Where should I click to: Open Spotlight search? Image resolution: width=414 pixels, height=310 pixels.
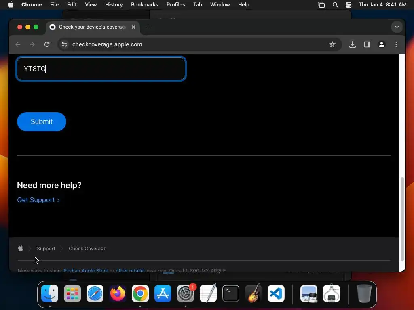[x=335, y=5]
